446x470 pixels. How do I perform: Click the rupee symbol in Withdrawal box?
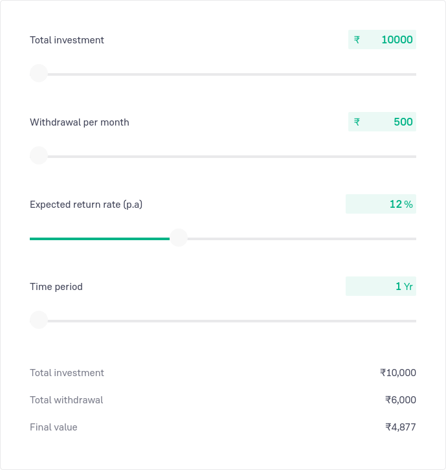pyautogui.click(x=357, y=122)
